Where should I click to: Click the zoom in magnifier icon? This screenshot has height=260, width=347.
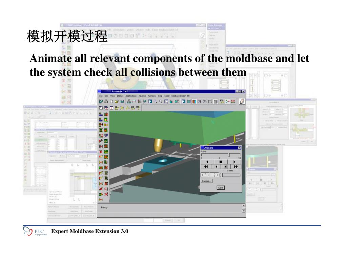[x=155, y=102]
